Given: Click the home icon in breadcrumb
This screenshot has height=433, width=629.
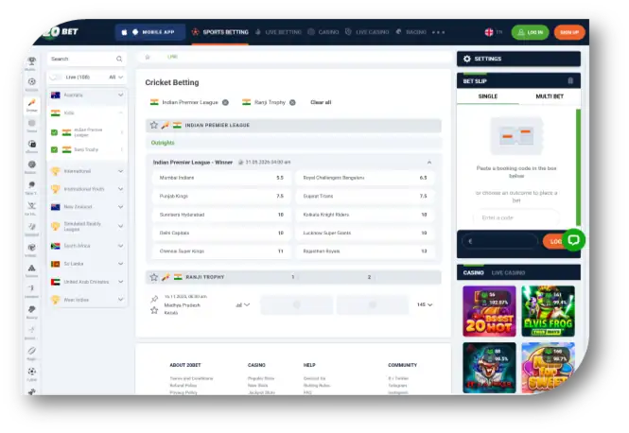Looking at the screenshot, I should 147,58.
